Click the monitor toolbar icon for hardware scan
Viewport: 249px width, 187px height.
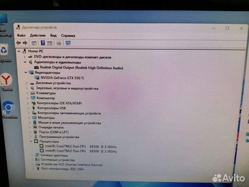[68, 43]
